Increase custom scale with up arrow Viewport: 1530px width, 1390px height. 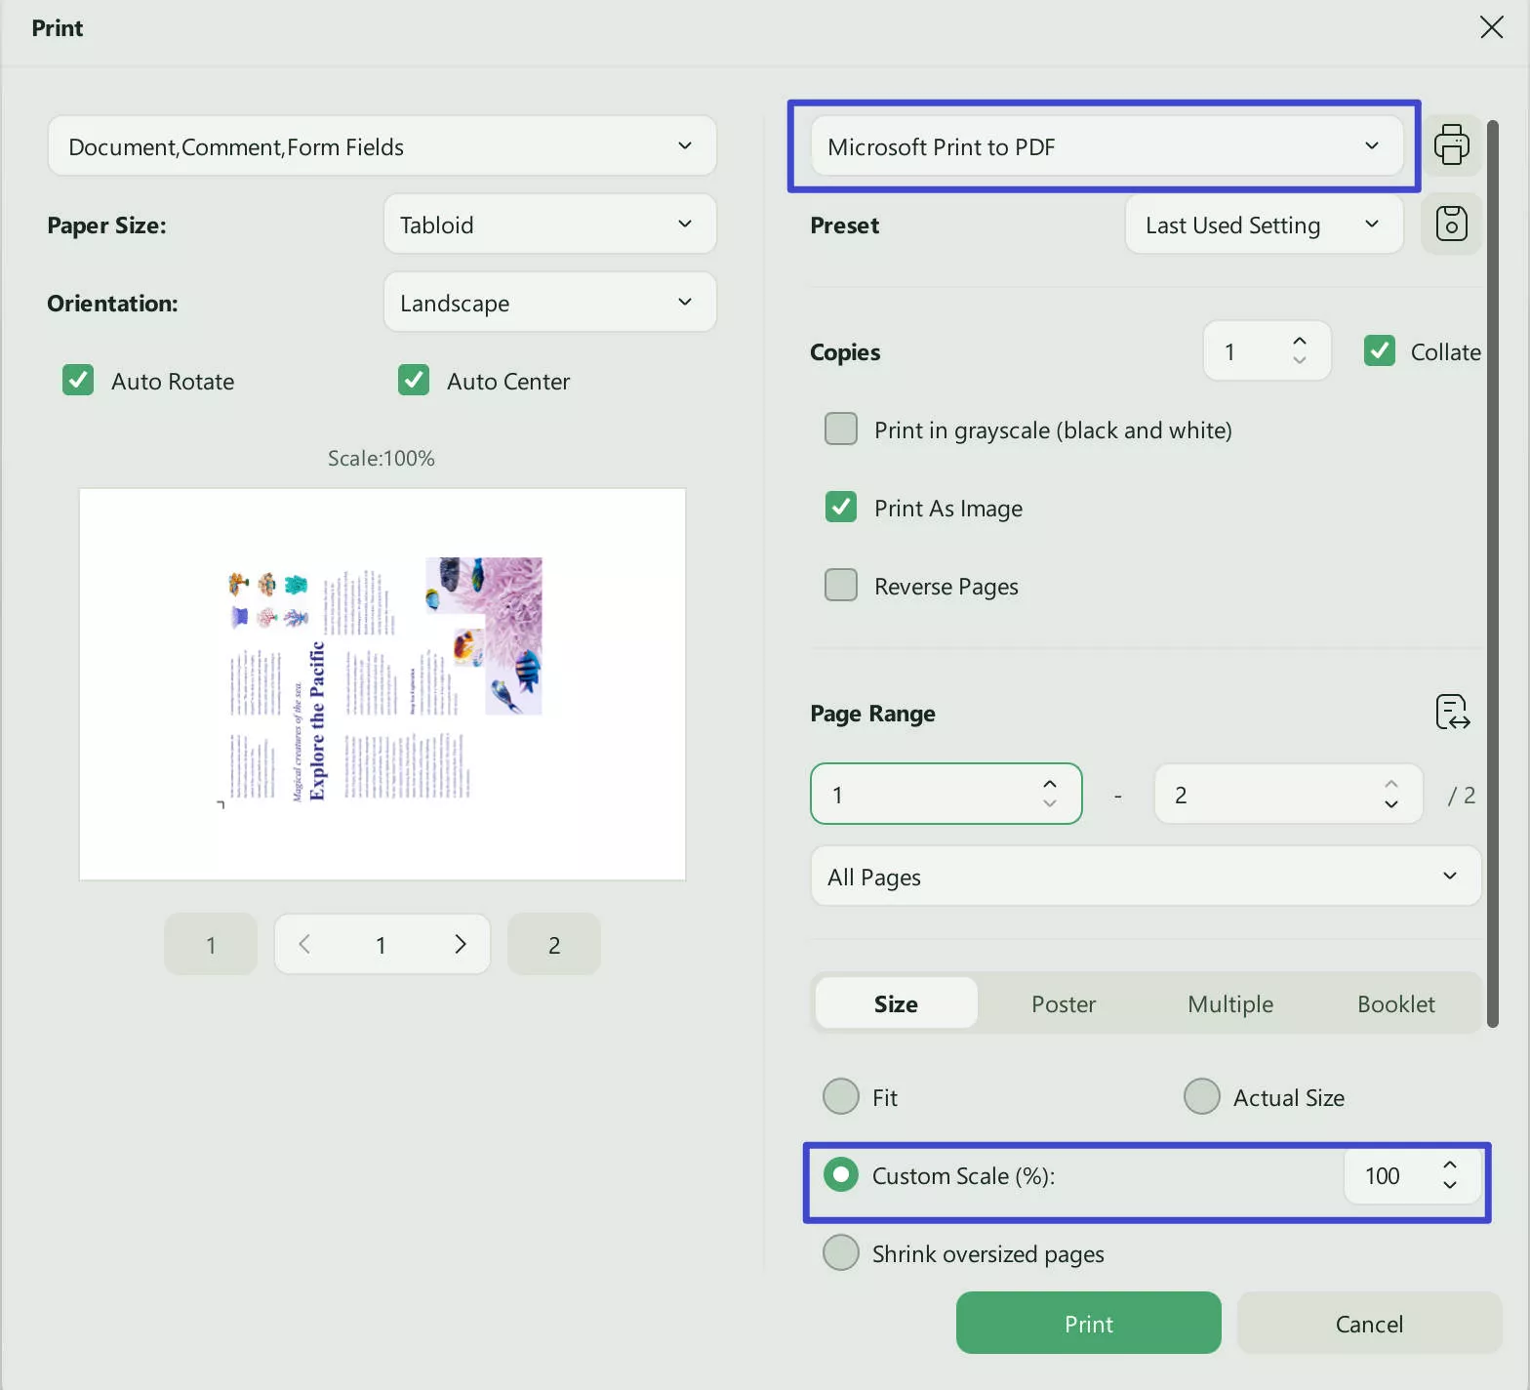tap(1450, 1165)
